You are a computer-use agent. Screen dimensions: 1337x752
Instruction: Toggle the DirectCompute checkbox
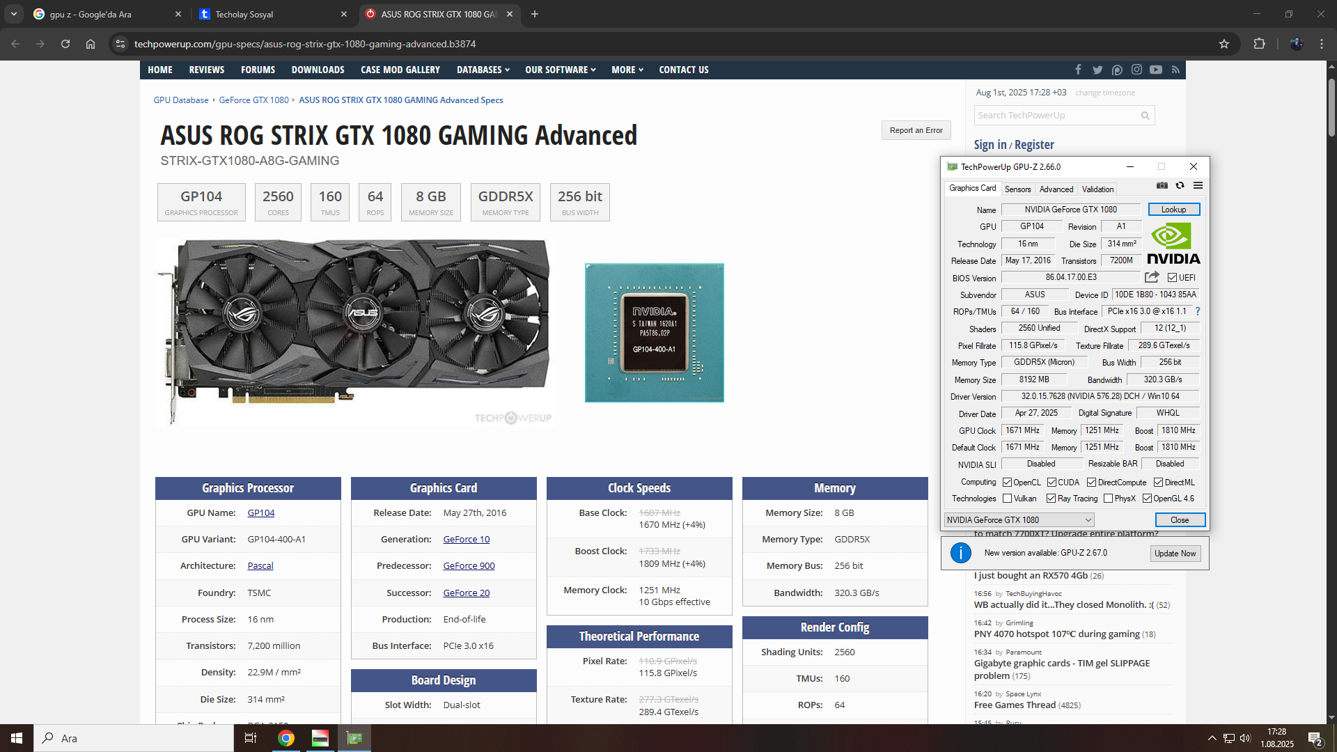1091,483
